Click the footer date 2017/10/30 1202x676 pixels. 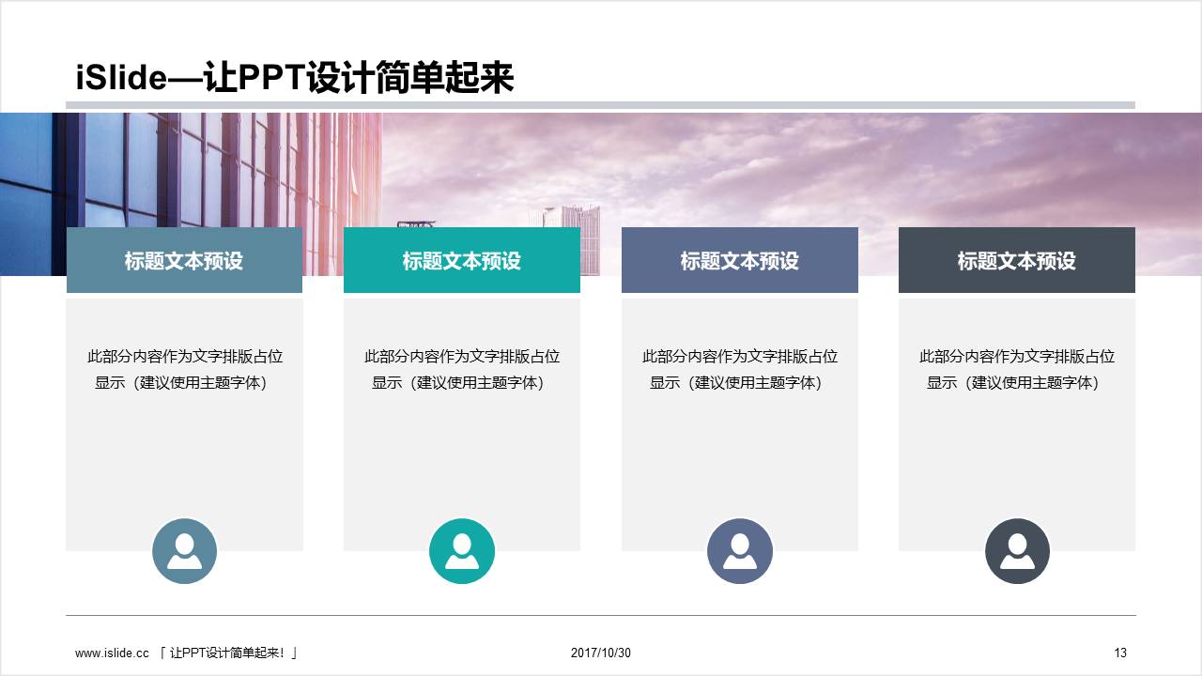pyautogui.click(x=601, y=653)
